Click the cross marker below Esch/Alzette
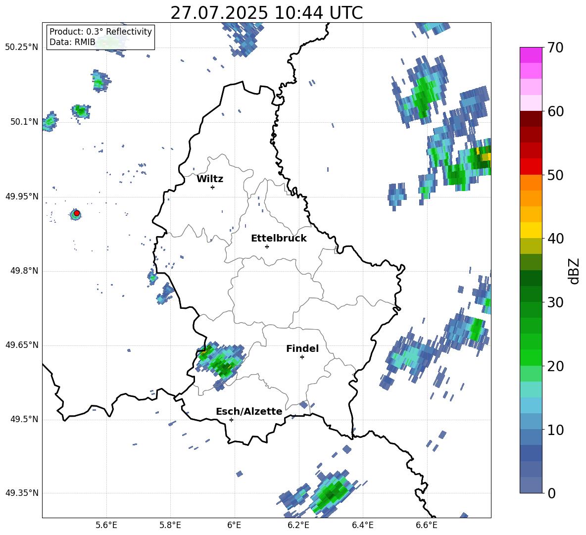This screenshot has height=535, width=586. [231, 420]
